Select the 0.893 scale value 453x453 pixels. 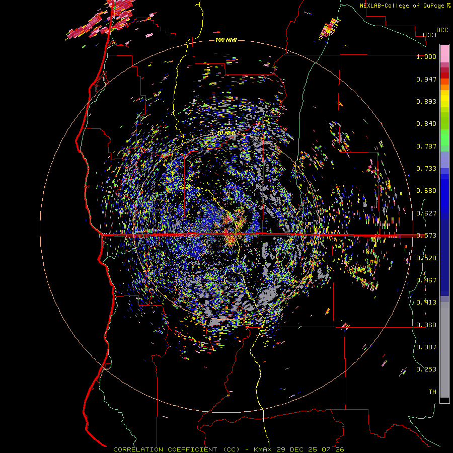[426, 101]
